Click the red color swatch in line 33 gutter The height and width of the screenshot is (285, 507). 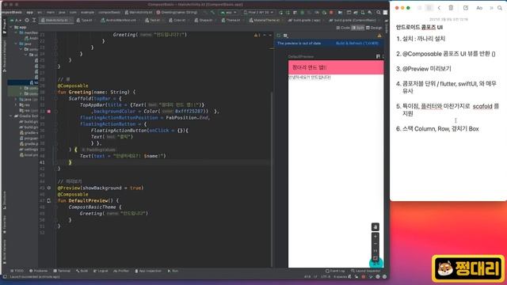click(x=49, y=111)
